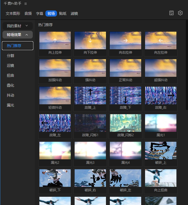Click the 热门推荐 sidebar button
Screen dimensions: 188x205
tap(18, 46)
